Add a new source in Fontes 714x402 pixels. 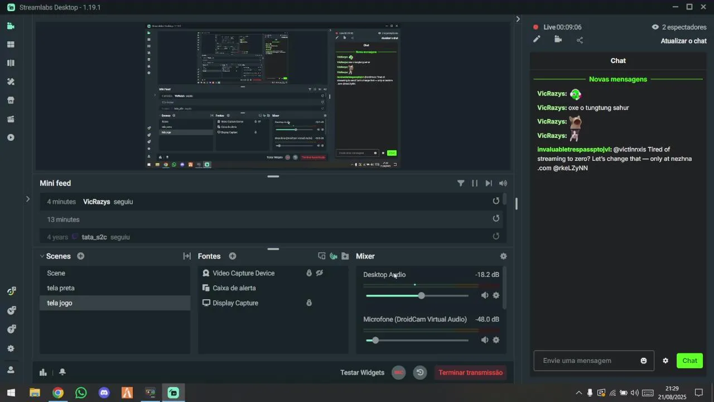tap(233, 256)
